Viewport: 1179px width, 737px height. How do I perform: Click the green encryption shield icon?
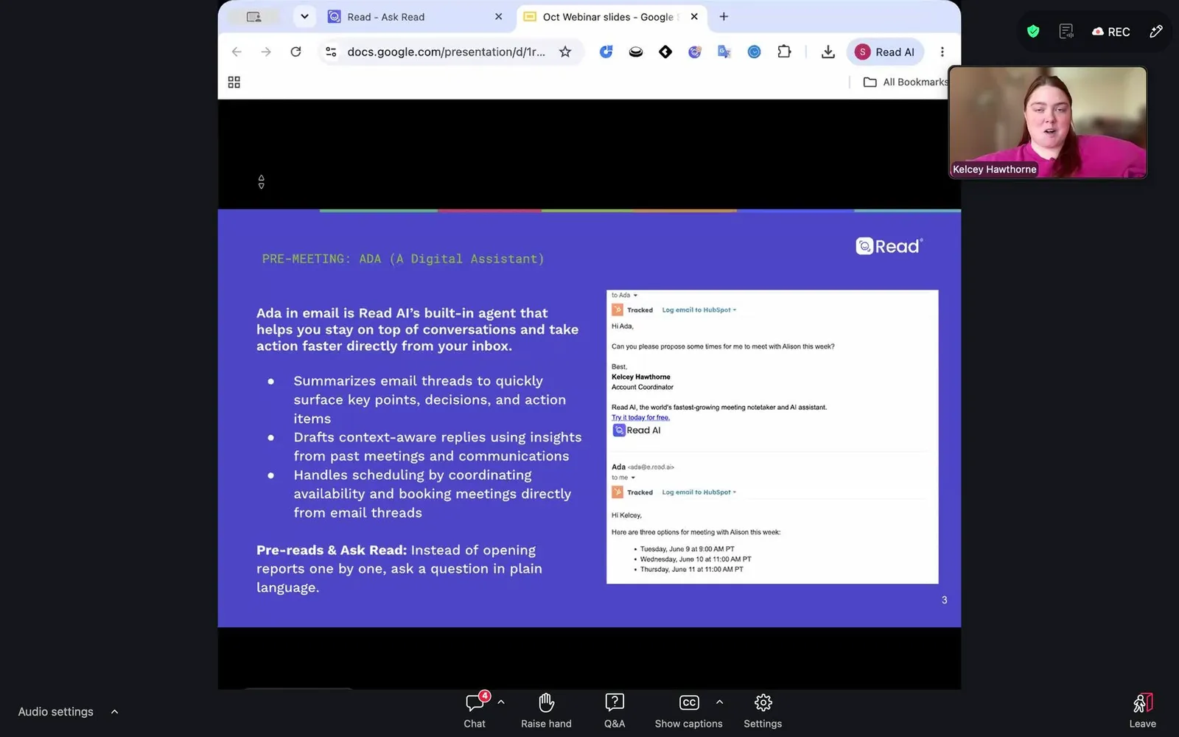1033,31
